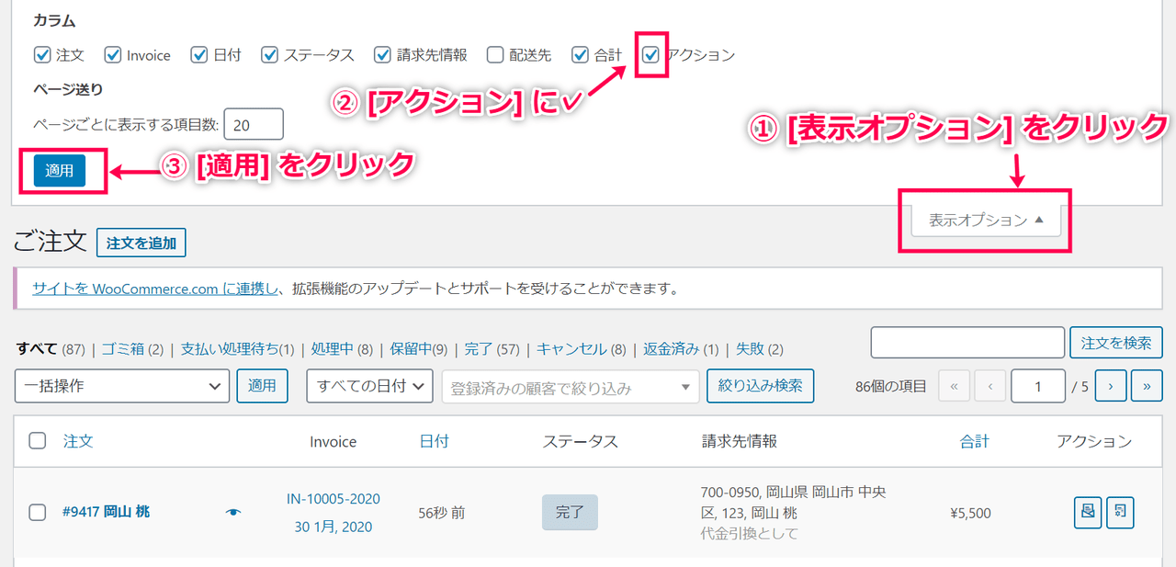
Task: Toggle the Invoice column checkbox
Action: point(113,55)
